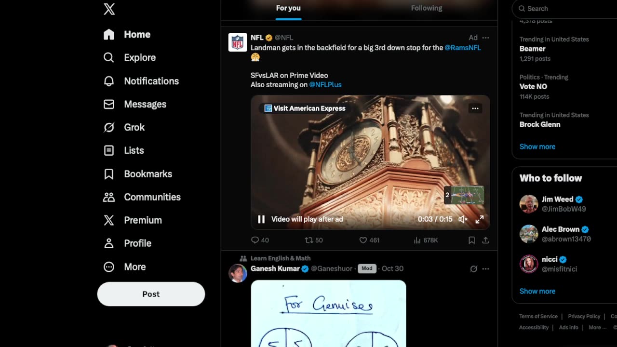This screenshot has width=617, height=347.
Task: Click the Mod badge on Ganesh's post
Action: pyautogui.click(x=367, y=268)
